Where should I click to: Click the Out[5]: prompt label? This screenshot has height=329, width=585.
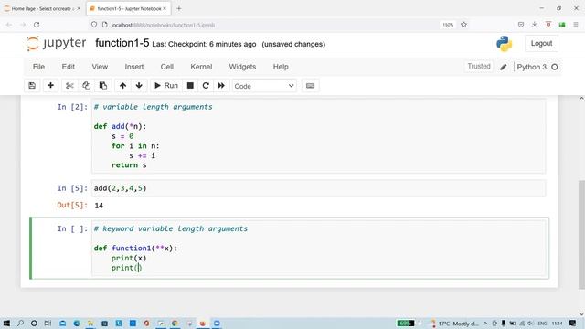coord(72,205)
